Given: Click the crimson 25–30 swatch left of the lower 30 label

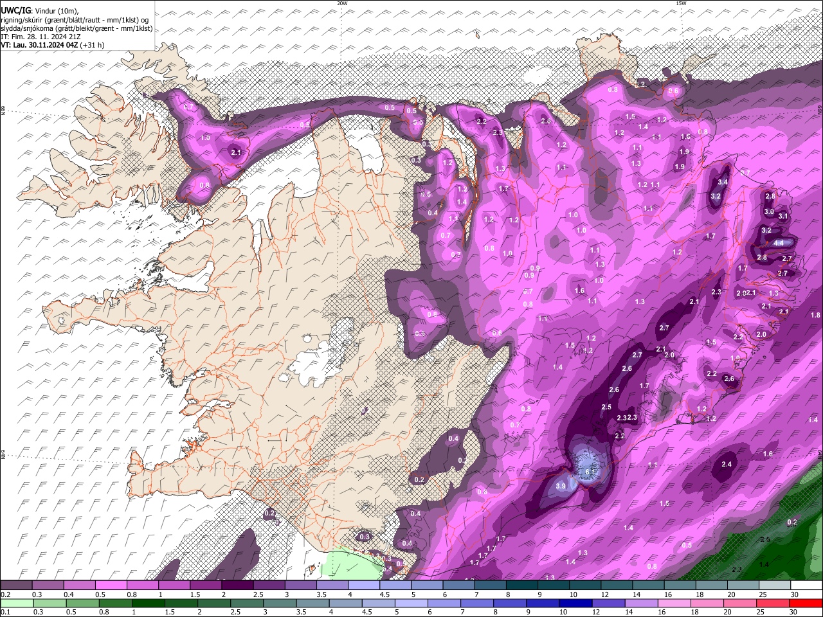Looking at the screenshot, I should tap(772, 603).
